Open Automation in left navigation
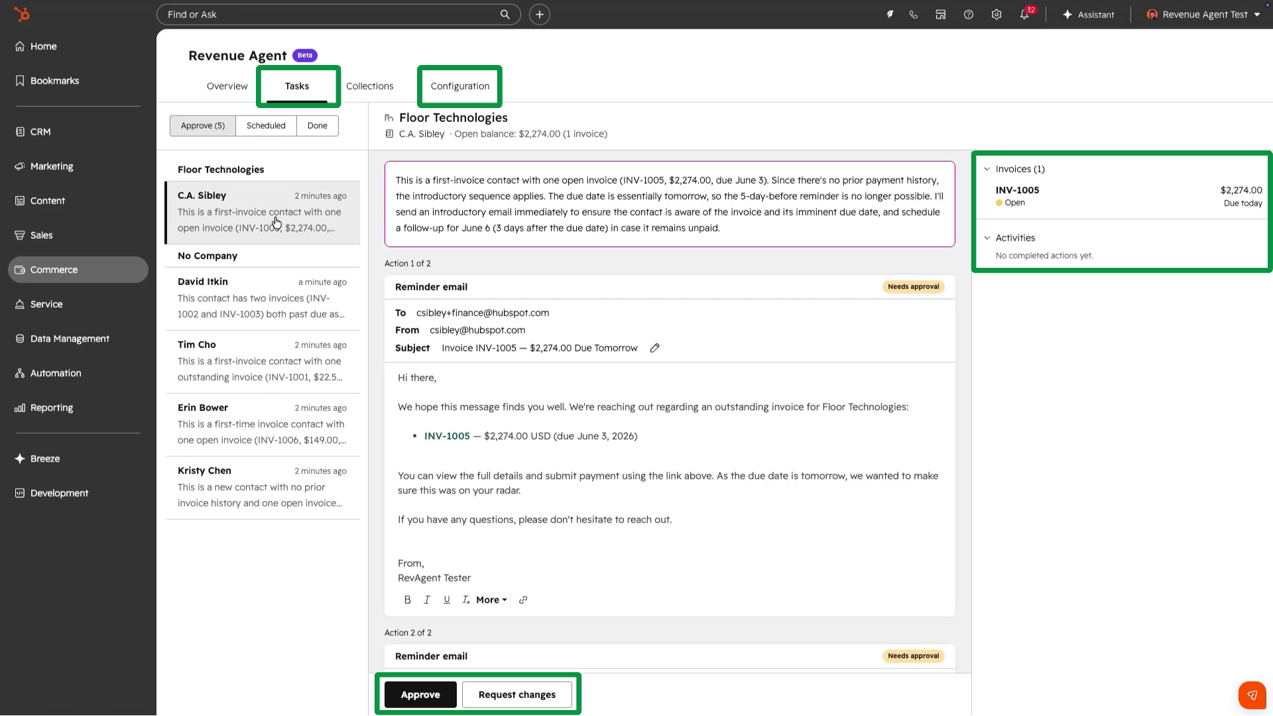Viewport: 1273px width, 716px height. pos(78,373)
